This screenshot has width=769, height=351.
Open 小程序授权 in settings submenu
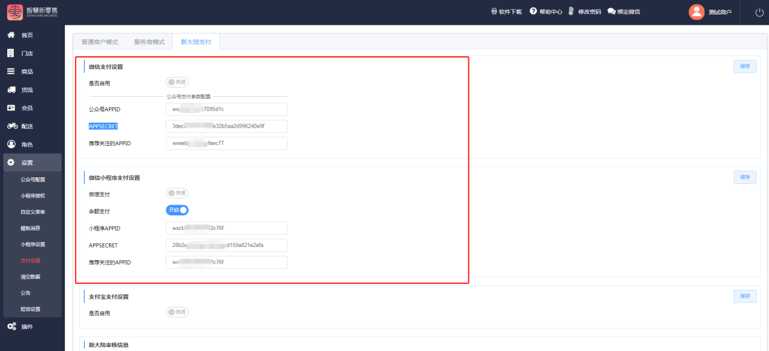click(x=33, y=196)
